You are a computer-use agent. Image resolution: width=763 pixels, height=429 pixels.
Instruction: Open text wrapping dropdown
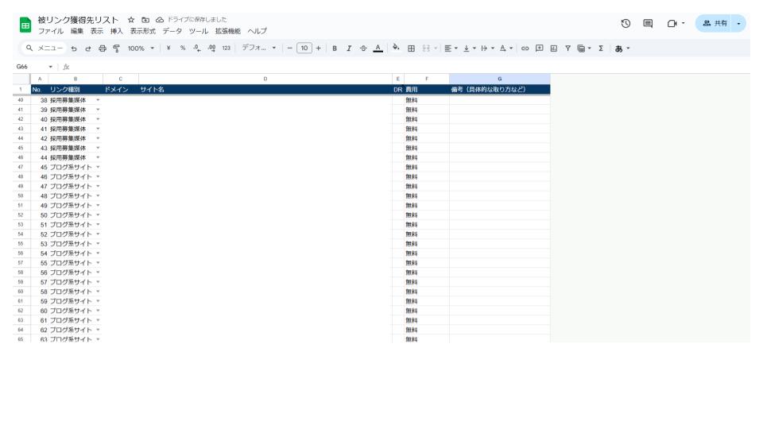pyautogui.click(x=487, y=48)
